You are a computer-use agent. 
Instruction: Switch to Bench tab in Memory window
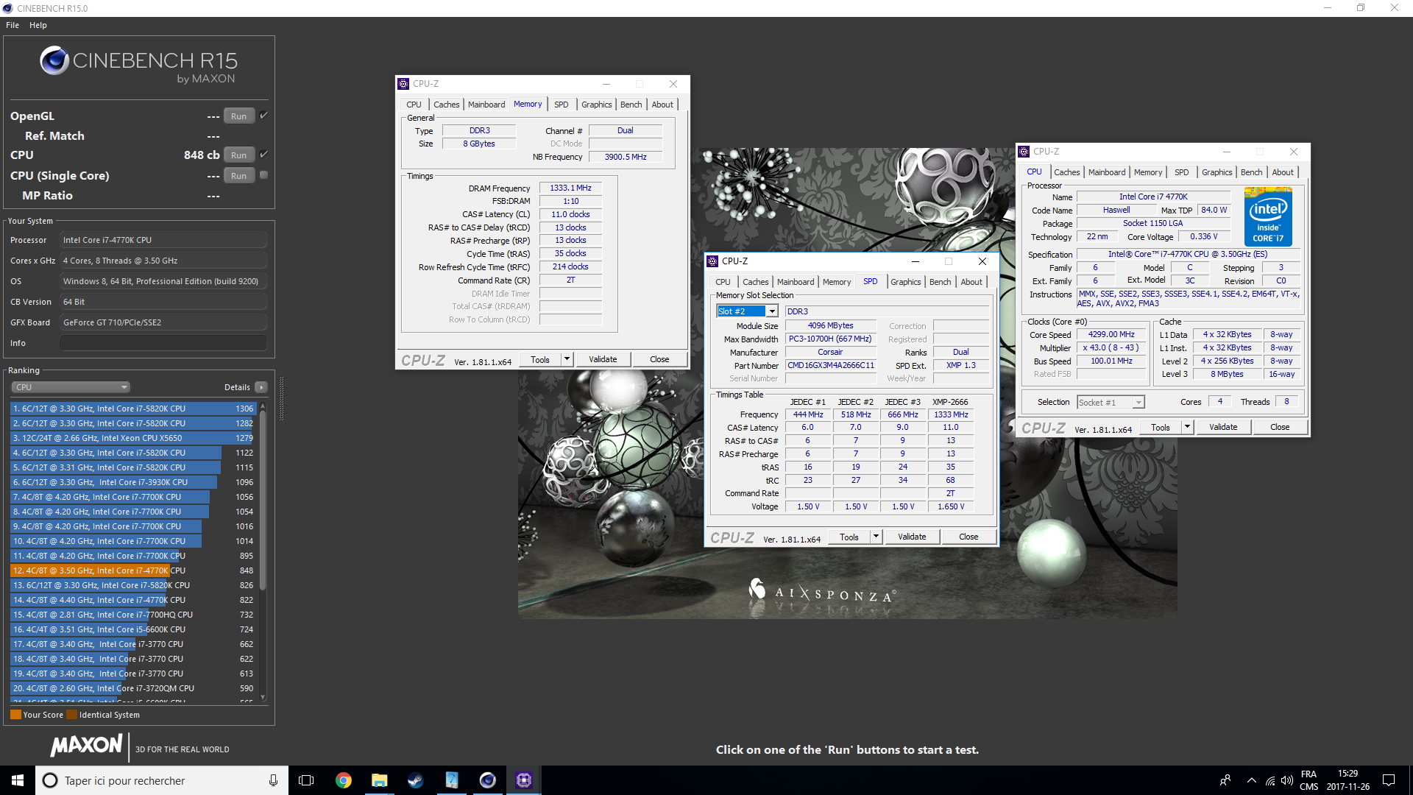point(631,105)
